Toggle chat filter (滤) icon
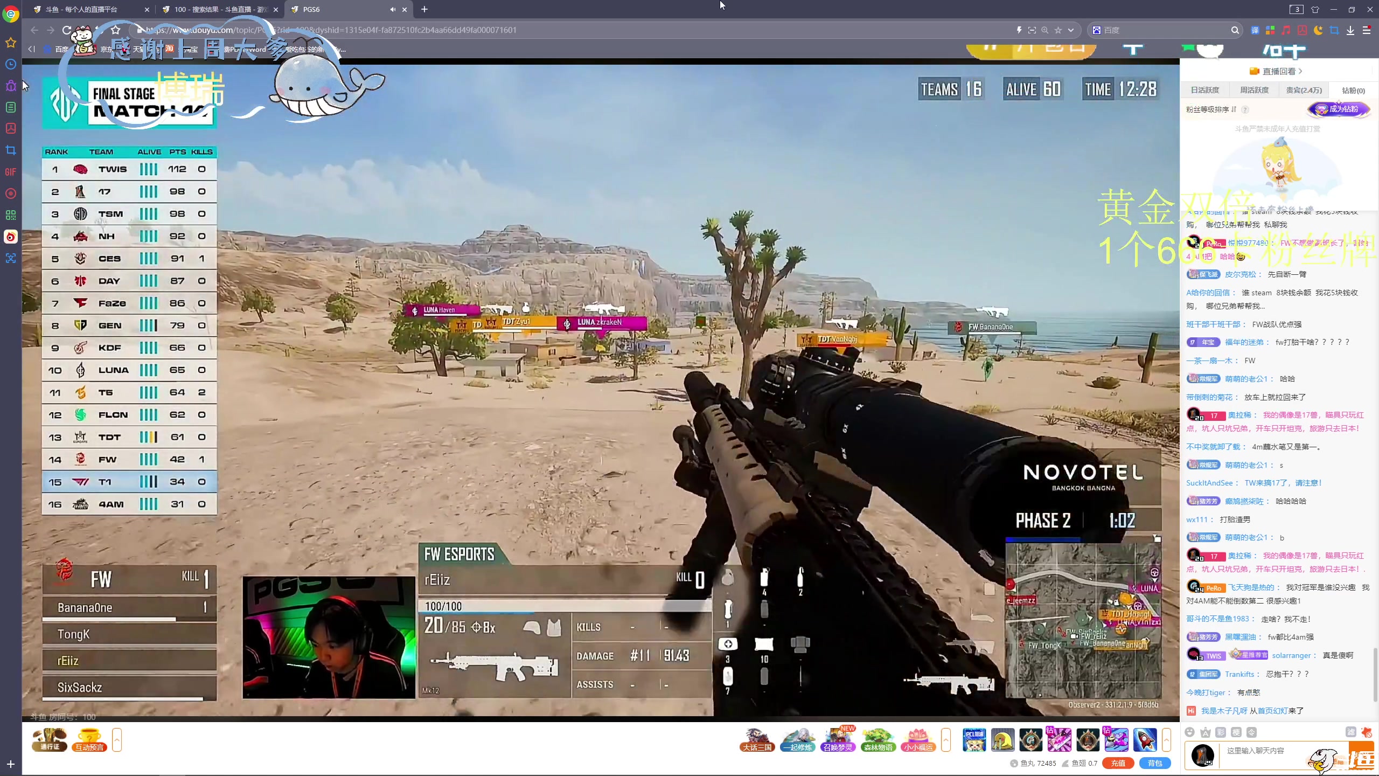The width and height of the screenshot is (1379, 776). [1351, 732]
